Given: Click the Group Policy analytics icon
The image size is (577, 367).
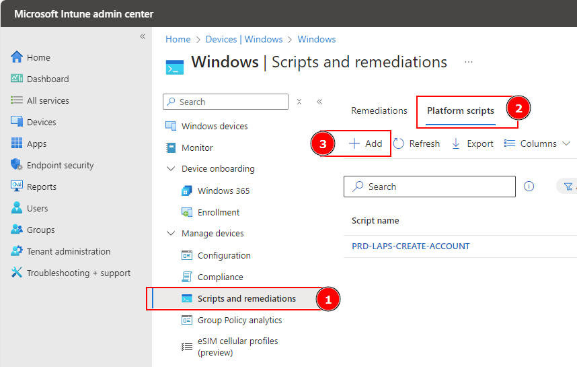Looking at the screenshot, I should pyautogui.click(x=186, y=320).
